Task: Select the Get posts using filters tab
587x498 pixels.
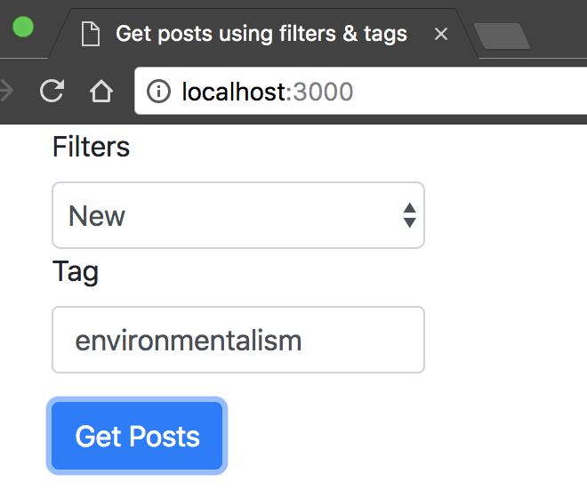Action: pos(261,35)
